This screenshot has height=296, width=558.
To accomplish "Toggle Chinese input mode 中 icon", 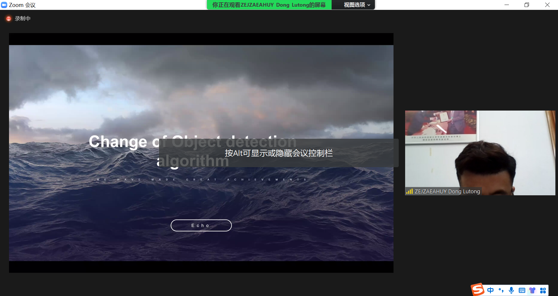I will pyautogui.click(x=491, y=290).
